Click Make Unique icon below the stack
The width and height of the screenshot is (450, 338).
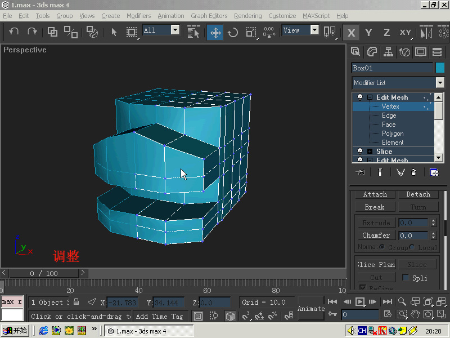[400, 172]
